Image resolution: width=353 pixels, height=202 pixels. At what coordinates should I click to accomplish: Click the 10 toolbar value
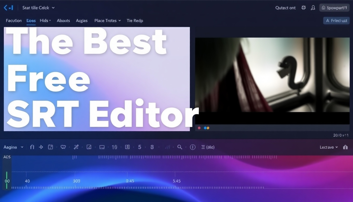(114, 147)
